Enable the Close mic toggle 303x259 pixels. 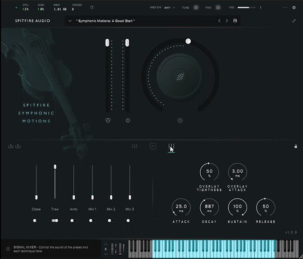coord(36,221)
